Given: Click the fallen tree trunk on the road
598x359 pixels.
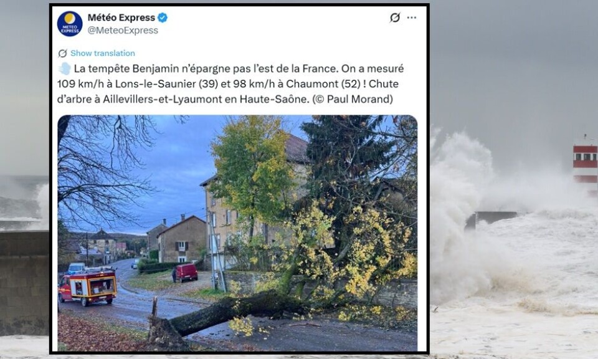Looking at the screenshot, I should (x=225, y=313).
